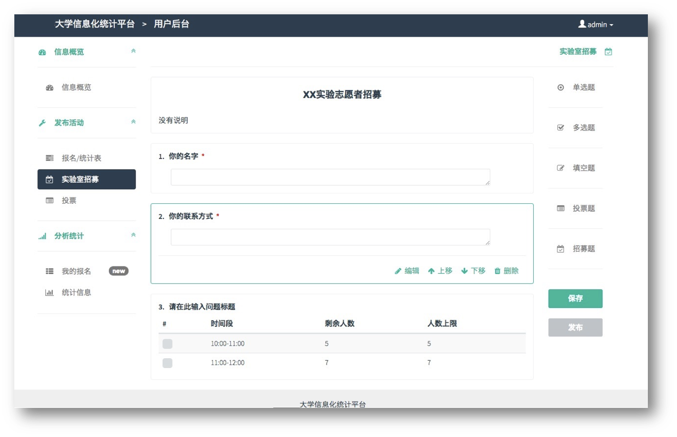Click the down-arrow 下移 icon
This screenshot has height=437, width=677.
(465, 271)
